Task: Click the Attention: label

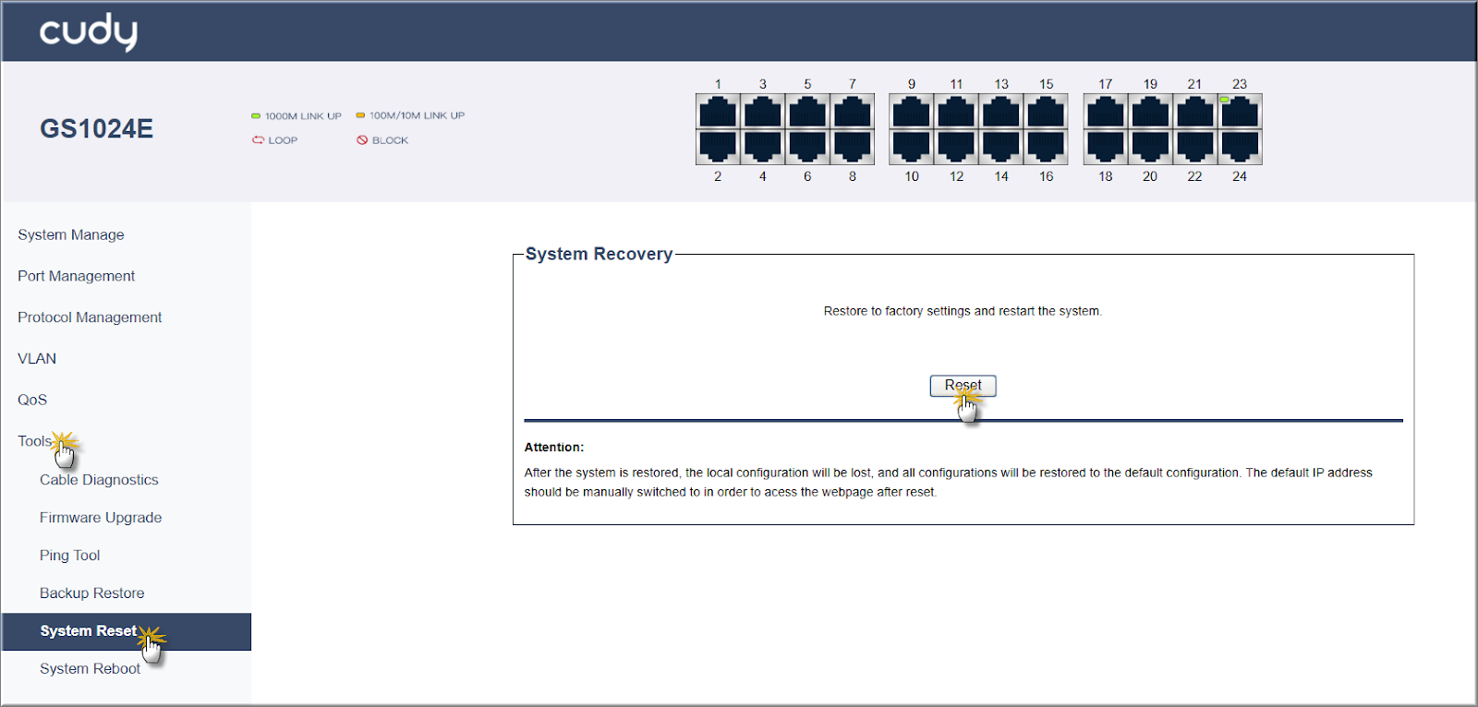Action: tap(554, 447)
